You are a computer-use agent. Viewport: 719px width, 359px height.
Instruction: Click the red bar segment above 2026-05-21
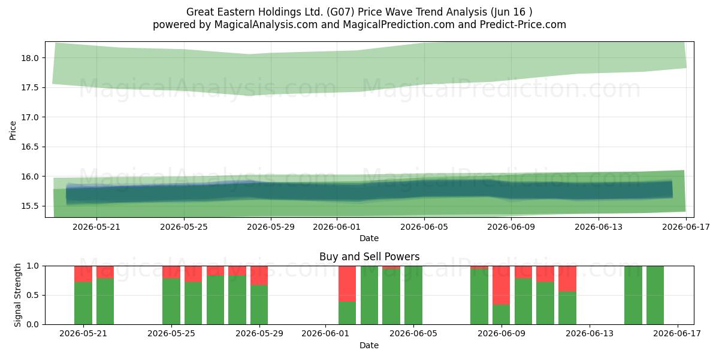click(83, 274)
